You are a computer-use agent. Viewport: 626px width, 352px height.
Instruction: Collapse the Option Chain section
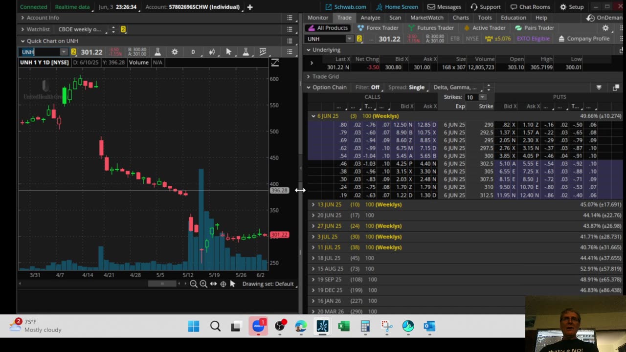pos(309,88)
